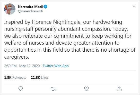Like the tweet with the heart icon
Image resolution: width=140 pixels, height=95 pixels.
[86, 89]
